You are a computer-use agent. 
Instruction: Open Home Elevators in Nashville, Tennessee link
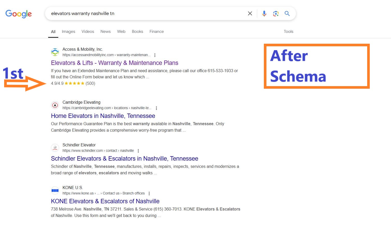(103, 116)
